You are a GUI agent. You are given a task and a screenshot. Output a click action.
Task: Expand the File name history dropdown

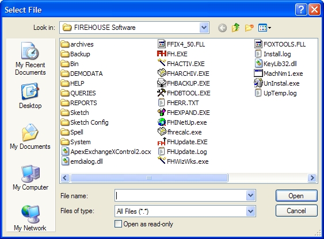click(251, 195)
